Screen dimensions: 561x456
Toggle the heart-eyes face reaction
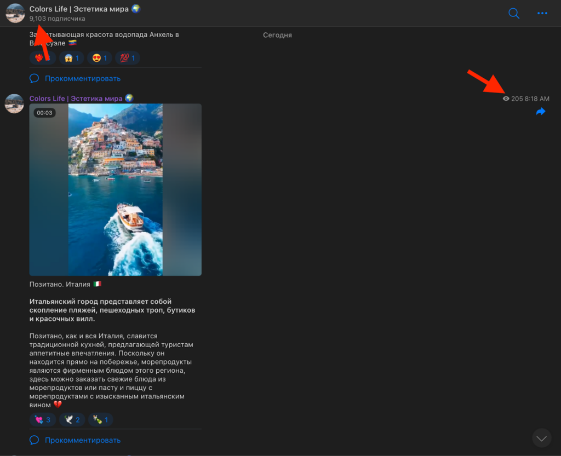(100, 58)
